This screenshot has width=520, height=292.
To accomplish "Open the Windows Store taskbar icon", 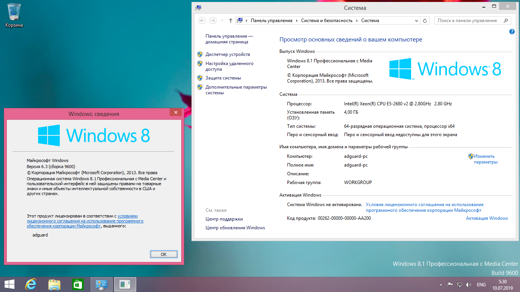I will (78, 284).
